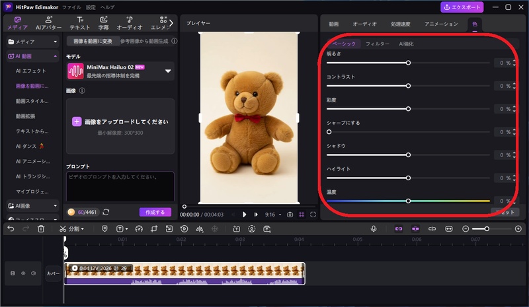Click the 作成する generate button
Image resolution: width=529 pixels, height=307 pixels.
click(x=155, y=212)
